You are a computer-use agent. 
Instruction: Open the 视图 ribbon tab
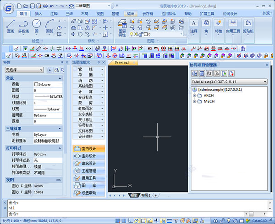point(100,14)
